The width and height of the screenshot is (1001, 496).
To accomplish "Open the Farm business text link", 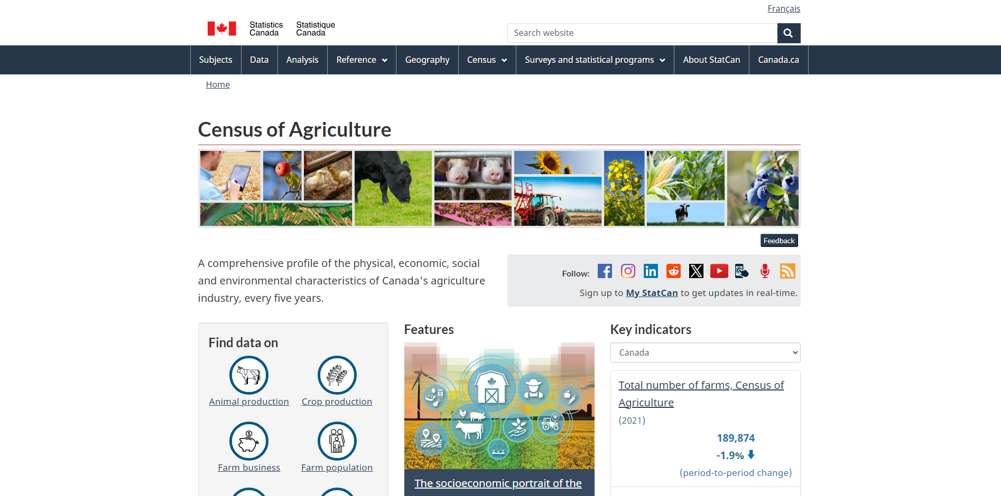I will 249,468.
